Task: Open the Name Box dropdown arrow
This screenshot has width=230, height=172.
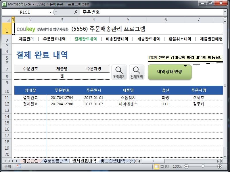Action: [x=50, y=12]
